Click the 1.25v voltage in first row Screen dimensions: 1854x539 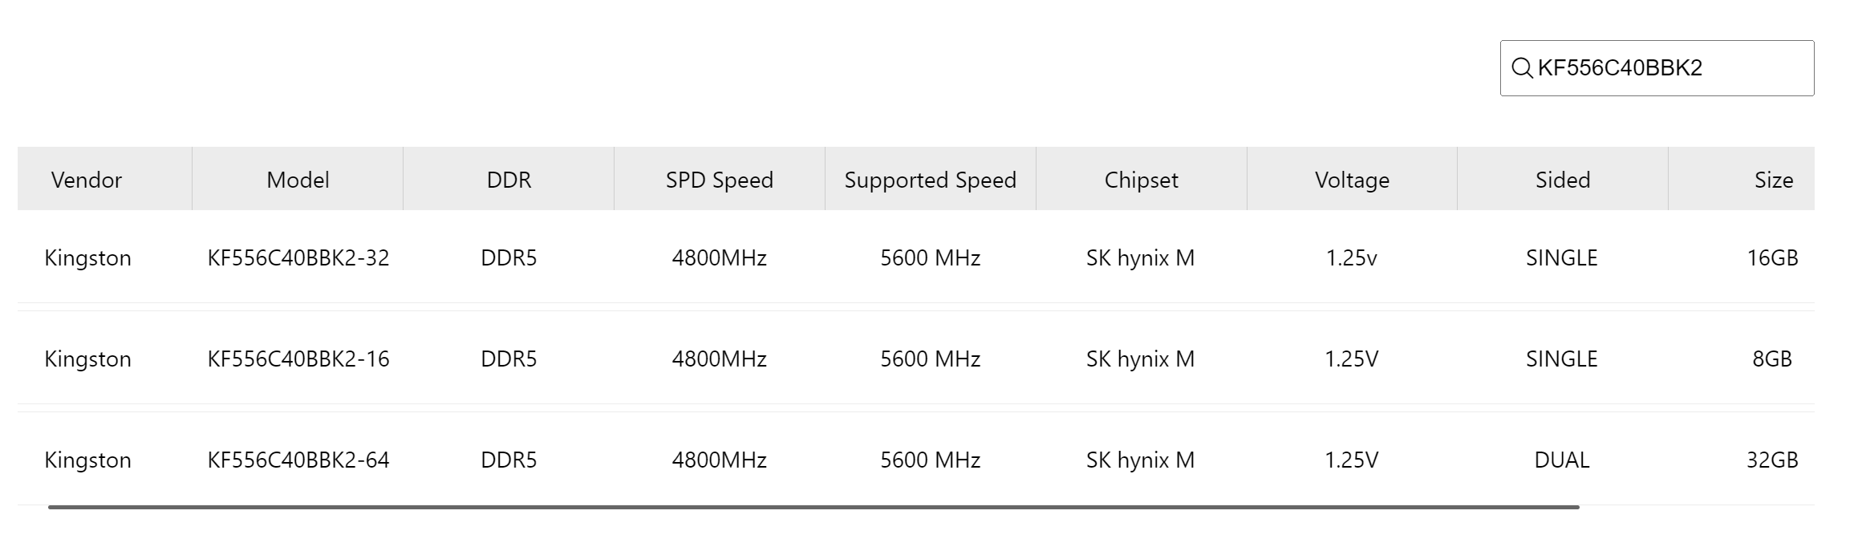point(1352,258)
